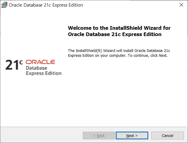Viewport: 188px width, 143px height.
Task: Click the "Oracle Database 21c Express Edition" window title
Action: 46,5
